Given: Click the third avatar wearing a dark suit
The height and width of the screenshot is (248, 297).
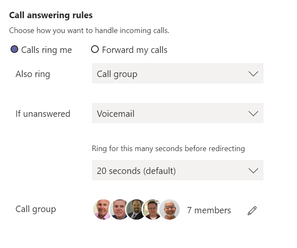Looking at the screenshot, I should [135, 209].
